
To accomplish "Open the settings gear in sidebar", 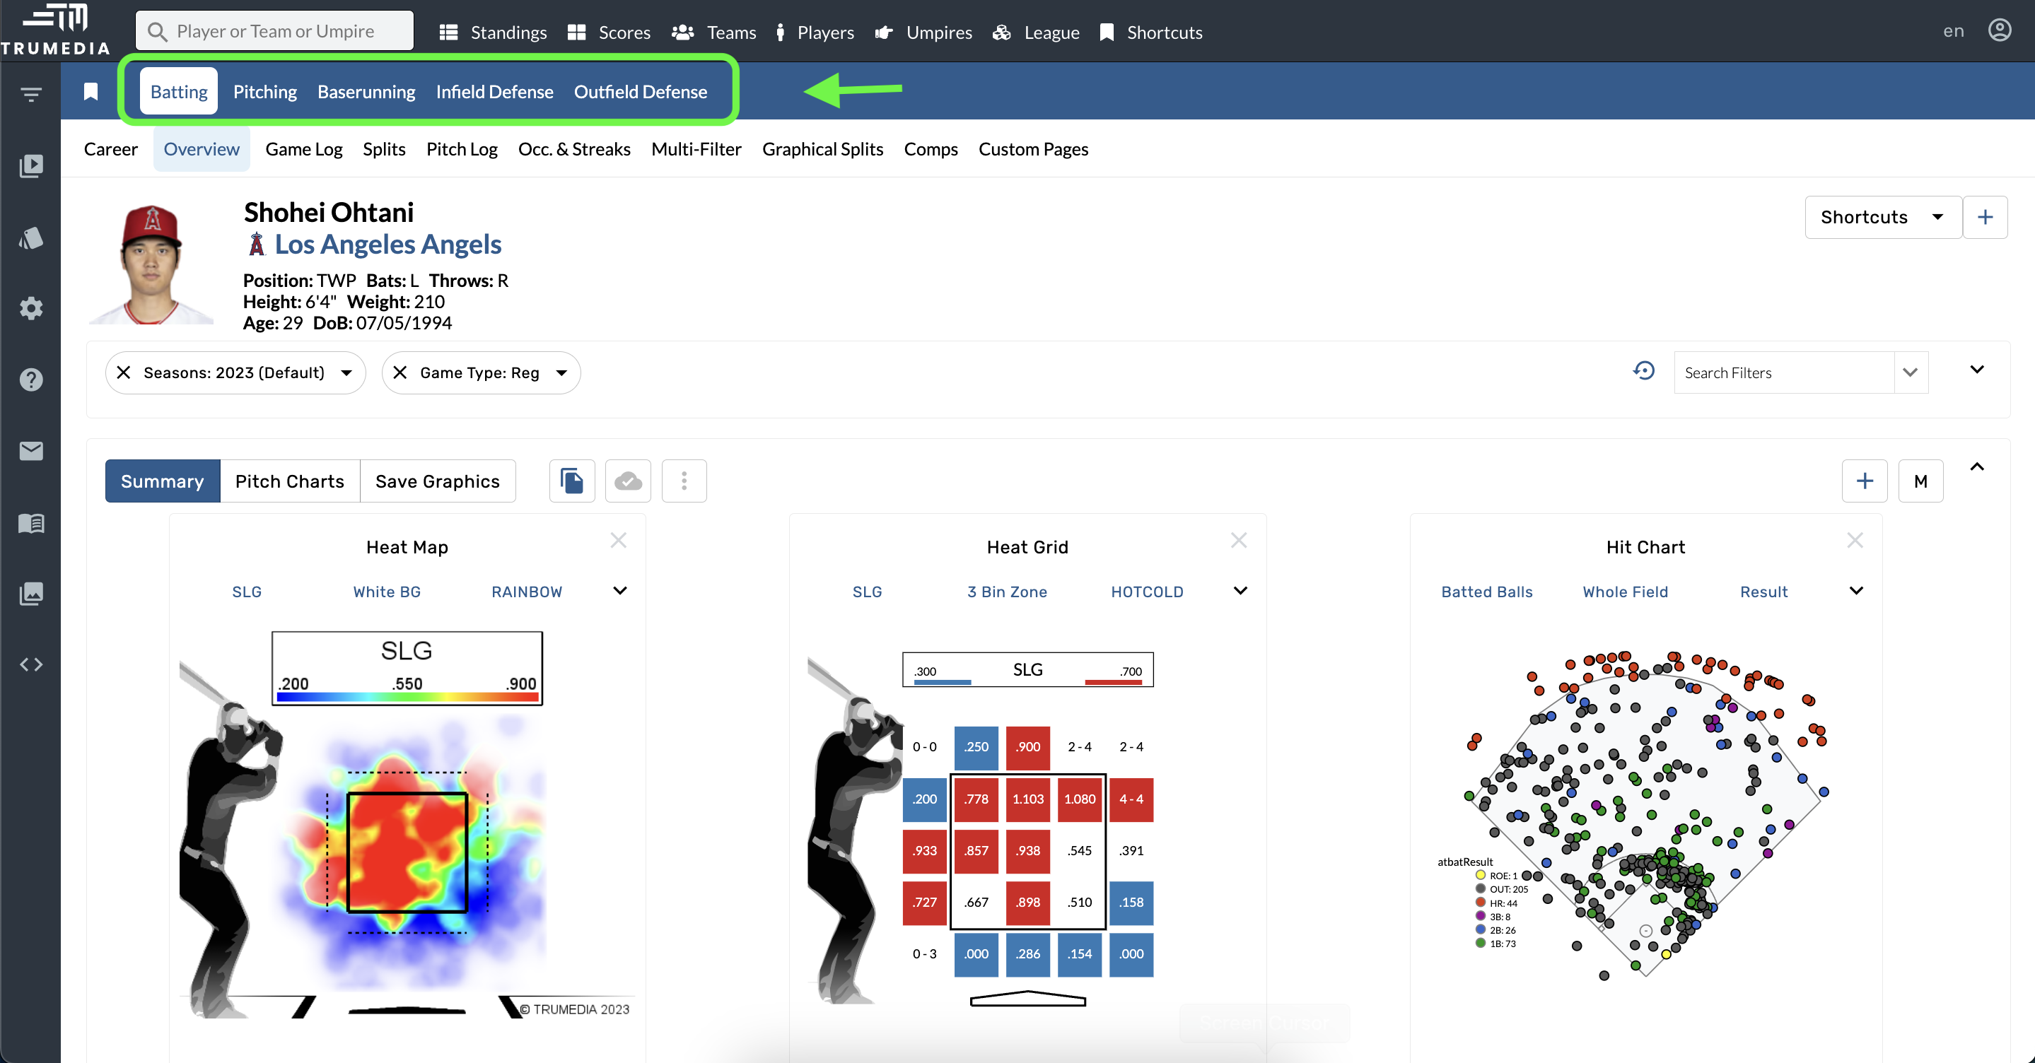I will (31, 309).
